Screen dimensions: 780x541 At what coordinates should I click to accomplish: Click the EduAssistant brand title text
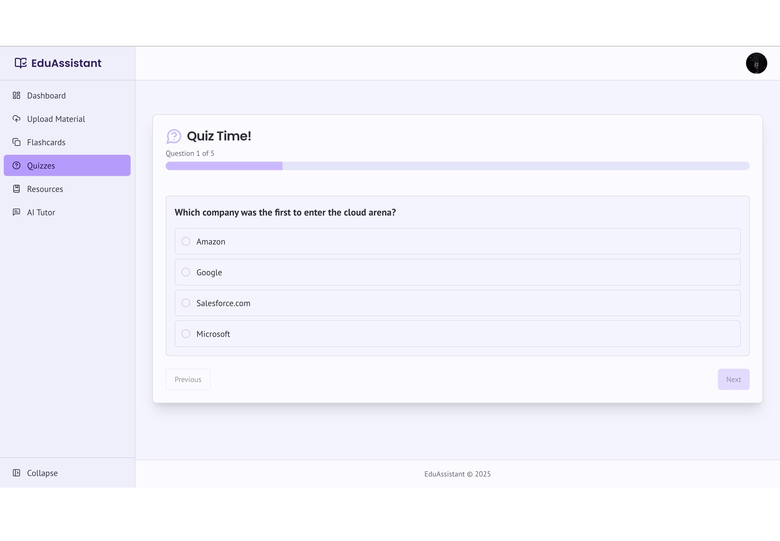[x=66, y=63]
